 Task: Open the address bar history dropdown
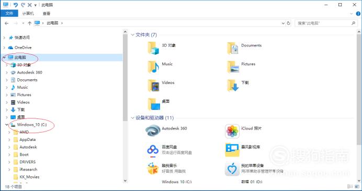click(x=284, y=23)
